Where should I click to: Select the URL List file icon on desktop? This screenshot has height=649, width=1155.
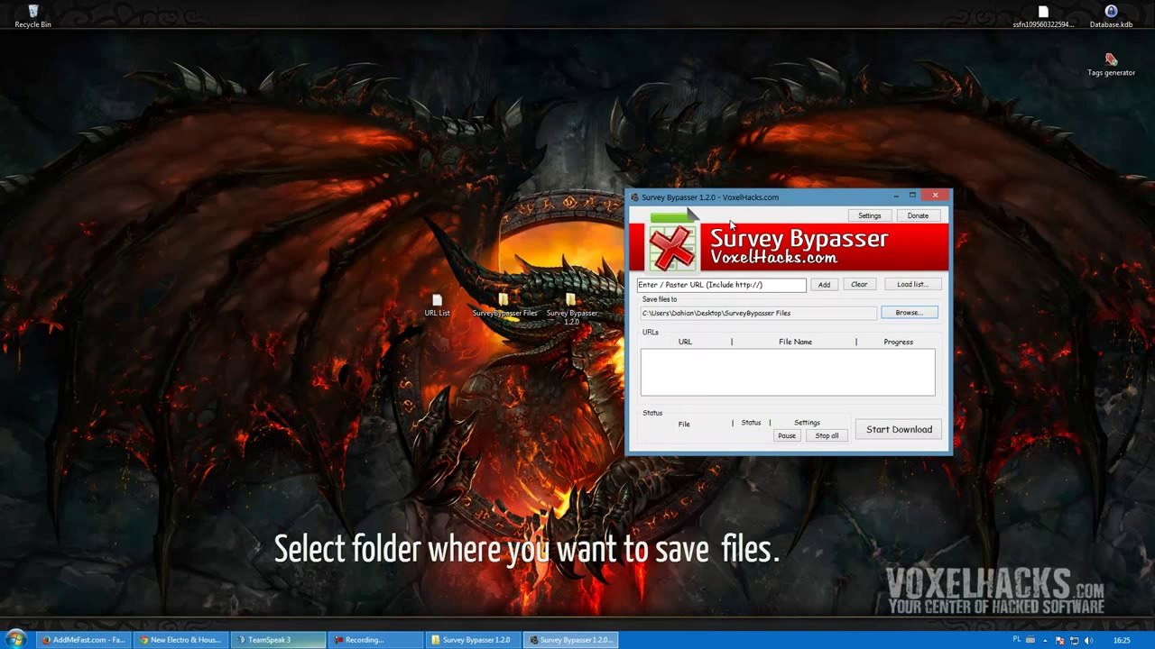pyautogui.click(x=437, y=306)
